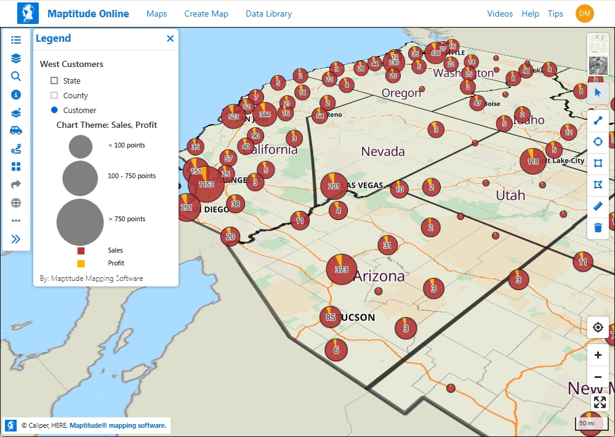Image resolution: width=615 pixels, height=437 pixels.
Task: Click the 'West Customers' legend heading
Action: point(72,64)
